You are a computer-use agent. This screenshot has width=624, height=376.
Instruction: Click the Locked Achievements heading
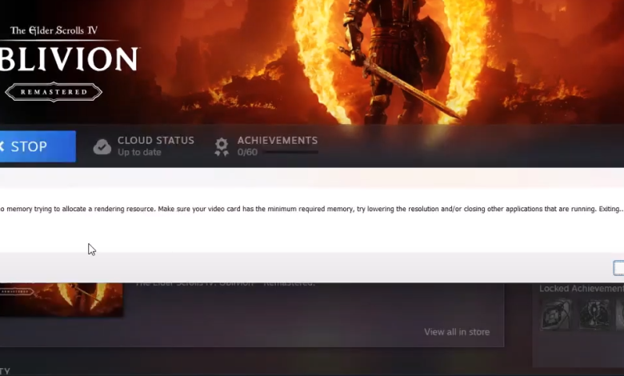(x=582, y=289)
